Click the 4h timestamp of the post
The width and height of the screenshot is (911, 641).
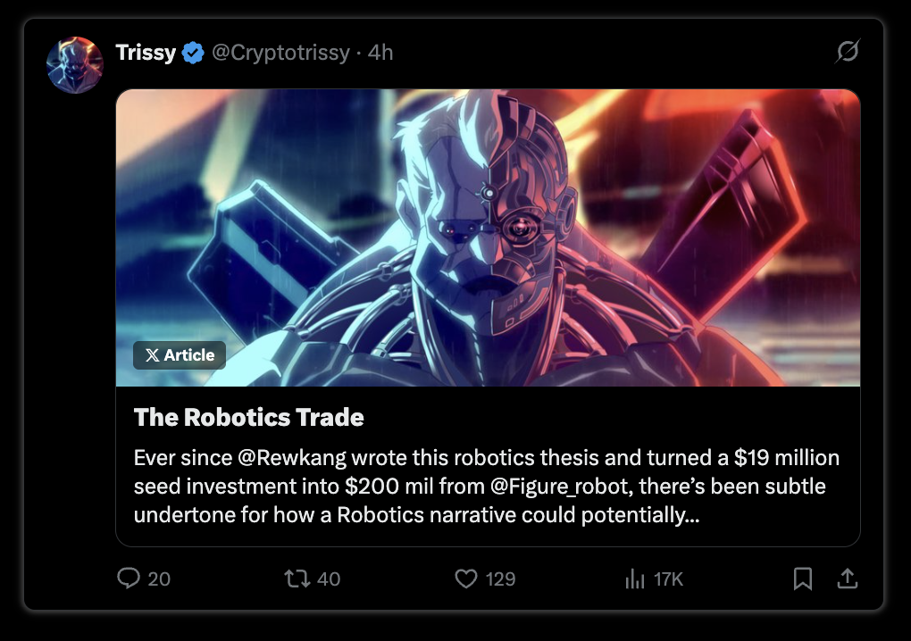[x=380, y=53]
